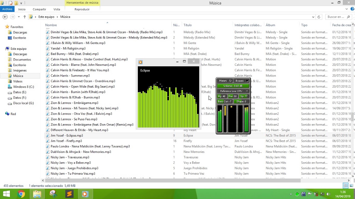Sort by Intérpretes colaboradores column
355x199 pixels.
coord(248,25)
